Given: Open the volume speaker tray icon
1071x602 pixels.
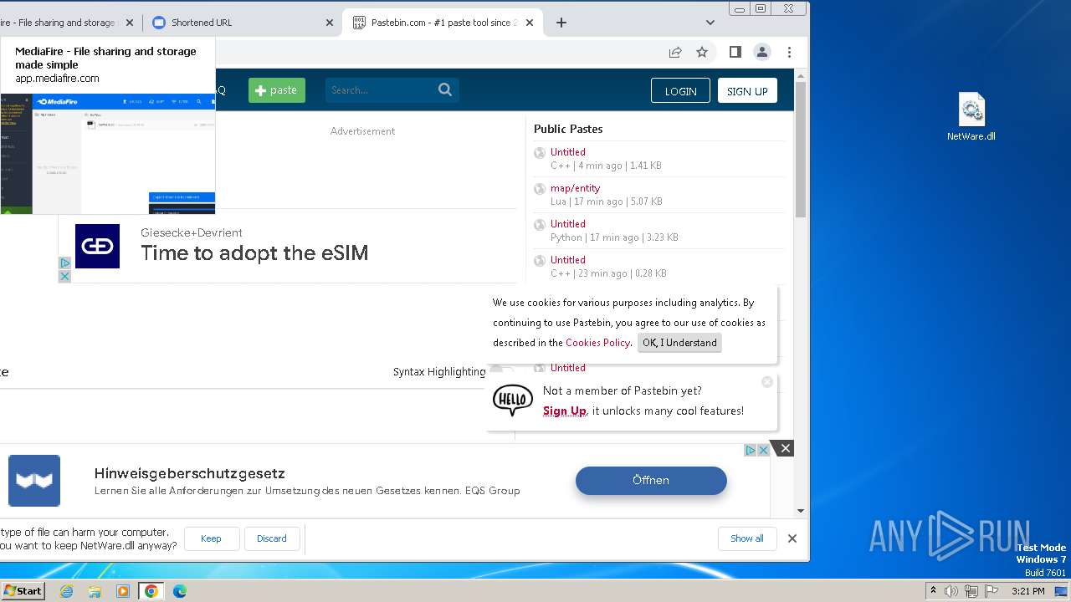Looking at the screenshot, I should tap(951, 591).
